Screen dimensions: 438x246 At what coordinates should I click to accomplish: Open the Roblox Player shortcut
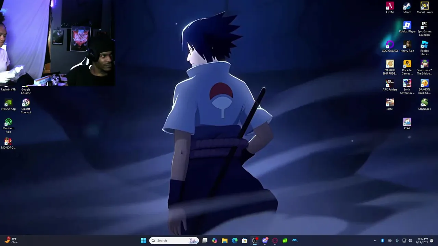407,27
